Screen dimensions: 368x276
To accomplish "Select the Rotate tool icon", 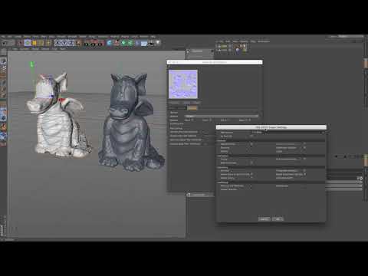I will point(41,43).
